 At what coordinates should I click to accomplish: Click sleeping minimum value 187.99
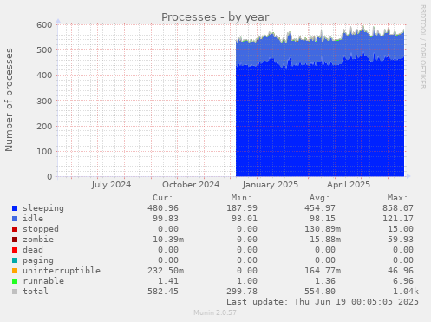(x=242, y=208)
